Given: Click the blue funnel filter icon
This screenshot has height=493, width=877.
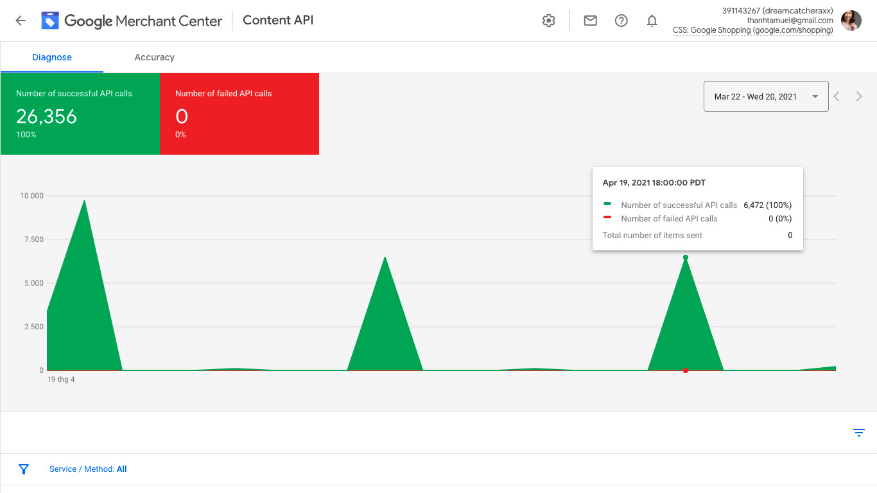Looking at the screenshot, I should pyautogui.click(x=24, y=469).
